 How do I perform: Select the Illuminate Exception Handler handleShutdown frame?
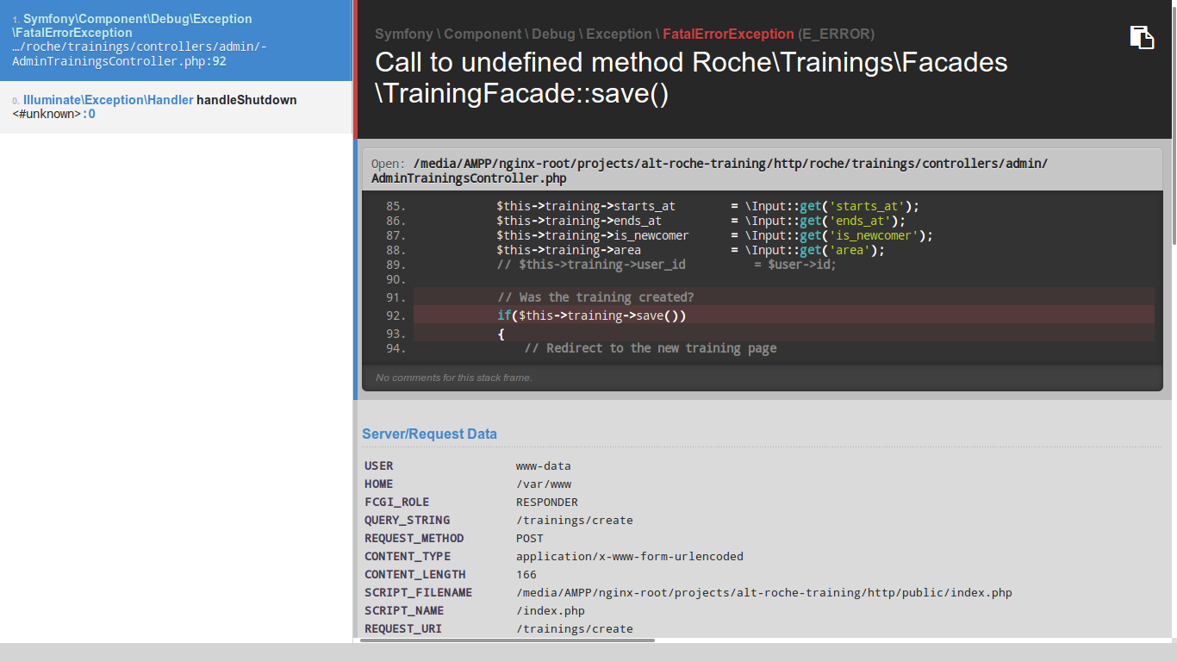(x=177, y=107)
